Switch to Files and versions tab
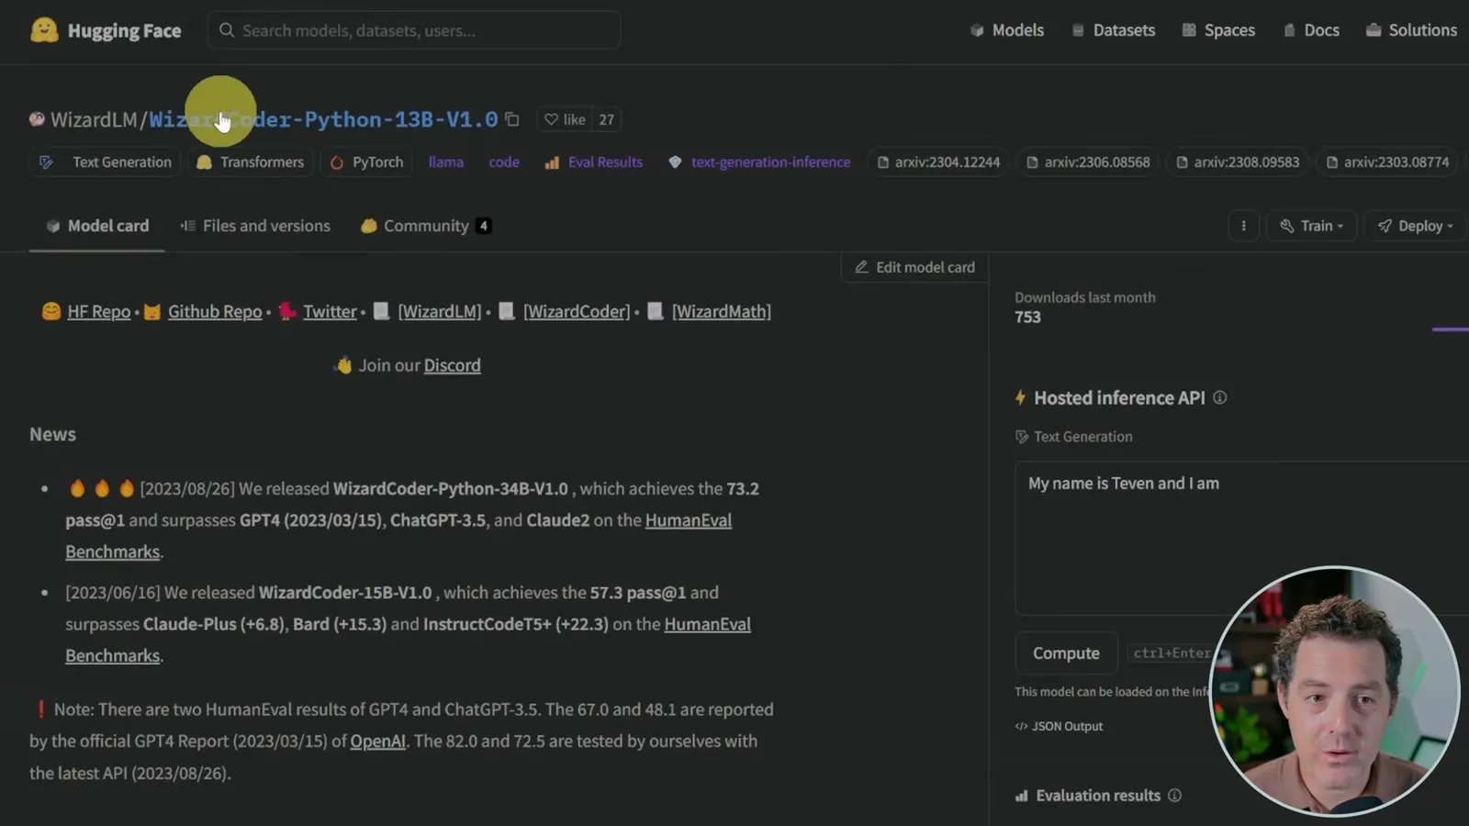The height and width of the screenshot is (826, 1469). point(255,226)
